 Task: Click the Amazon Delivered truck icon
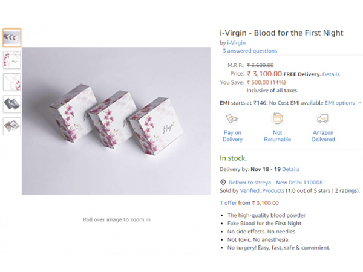pos(323,118)
